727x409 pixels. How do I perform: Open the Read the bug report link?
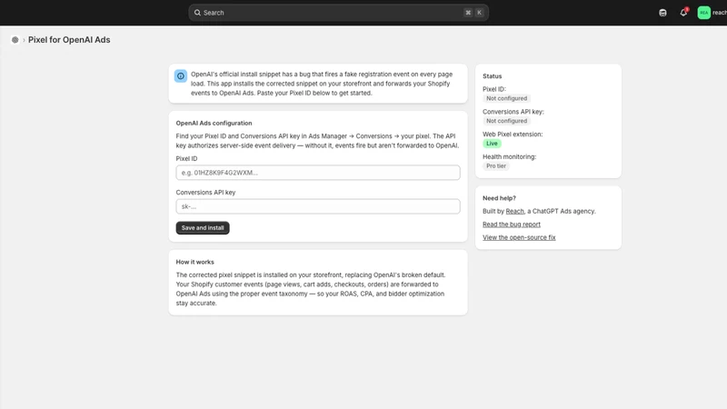tap(512, 224)
